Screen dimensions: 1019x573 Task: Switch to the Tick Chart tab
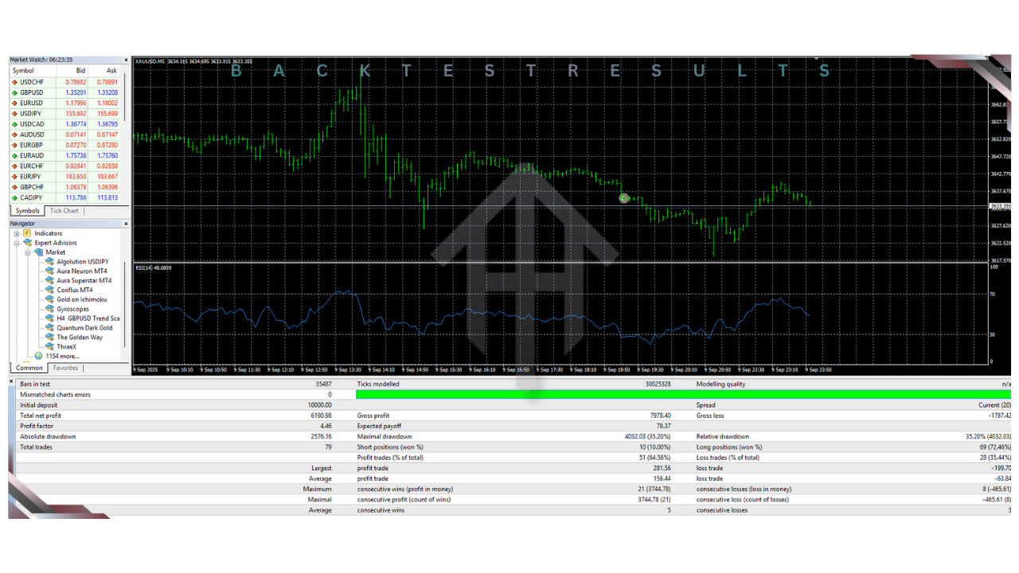[64, 211]
